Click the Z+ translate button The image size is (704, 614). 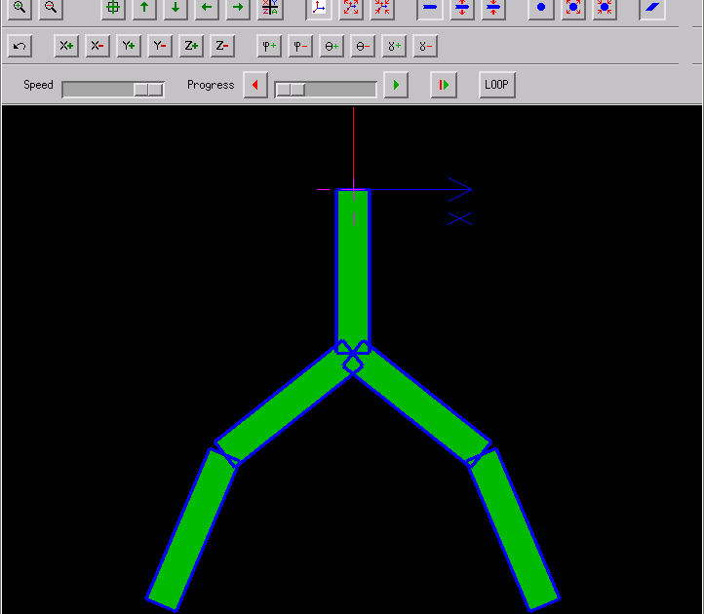point(191,46)
